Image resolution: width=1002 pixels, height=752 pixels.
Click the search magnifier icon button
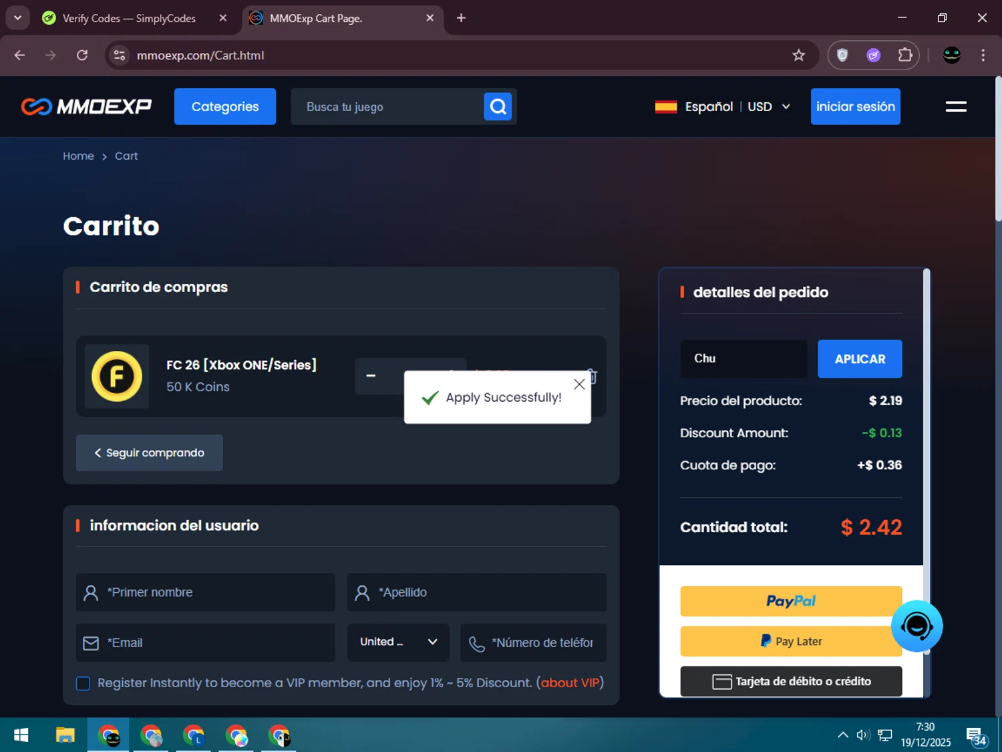coord(498,106)
